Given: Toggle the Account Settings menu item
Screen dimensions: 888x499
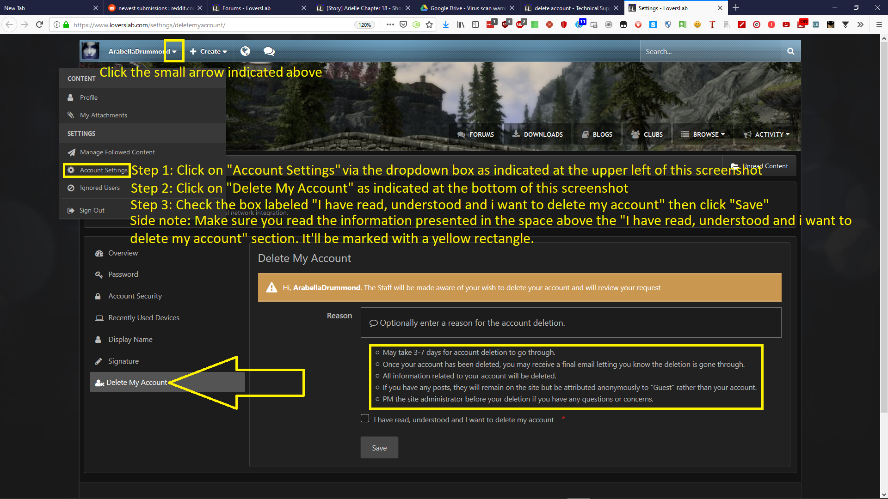Looking at the screenshot, I should [98, 170].
